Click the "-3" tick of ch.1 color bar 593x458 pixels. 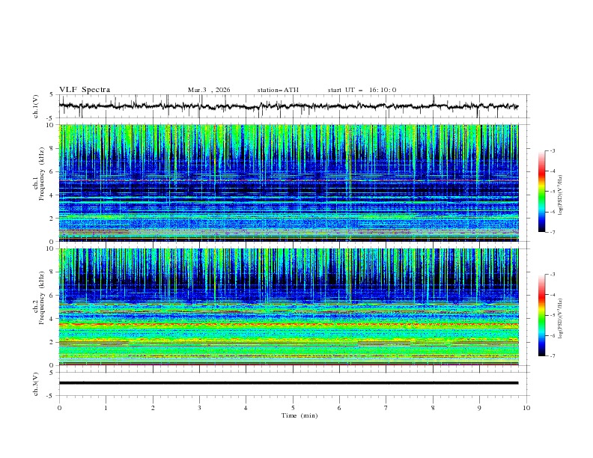tap(552, 150)
